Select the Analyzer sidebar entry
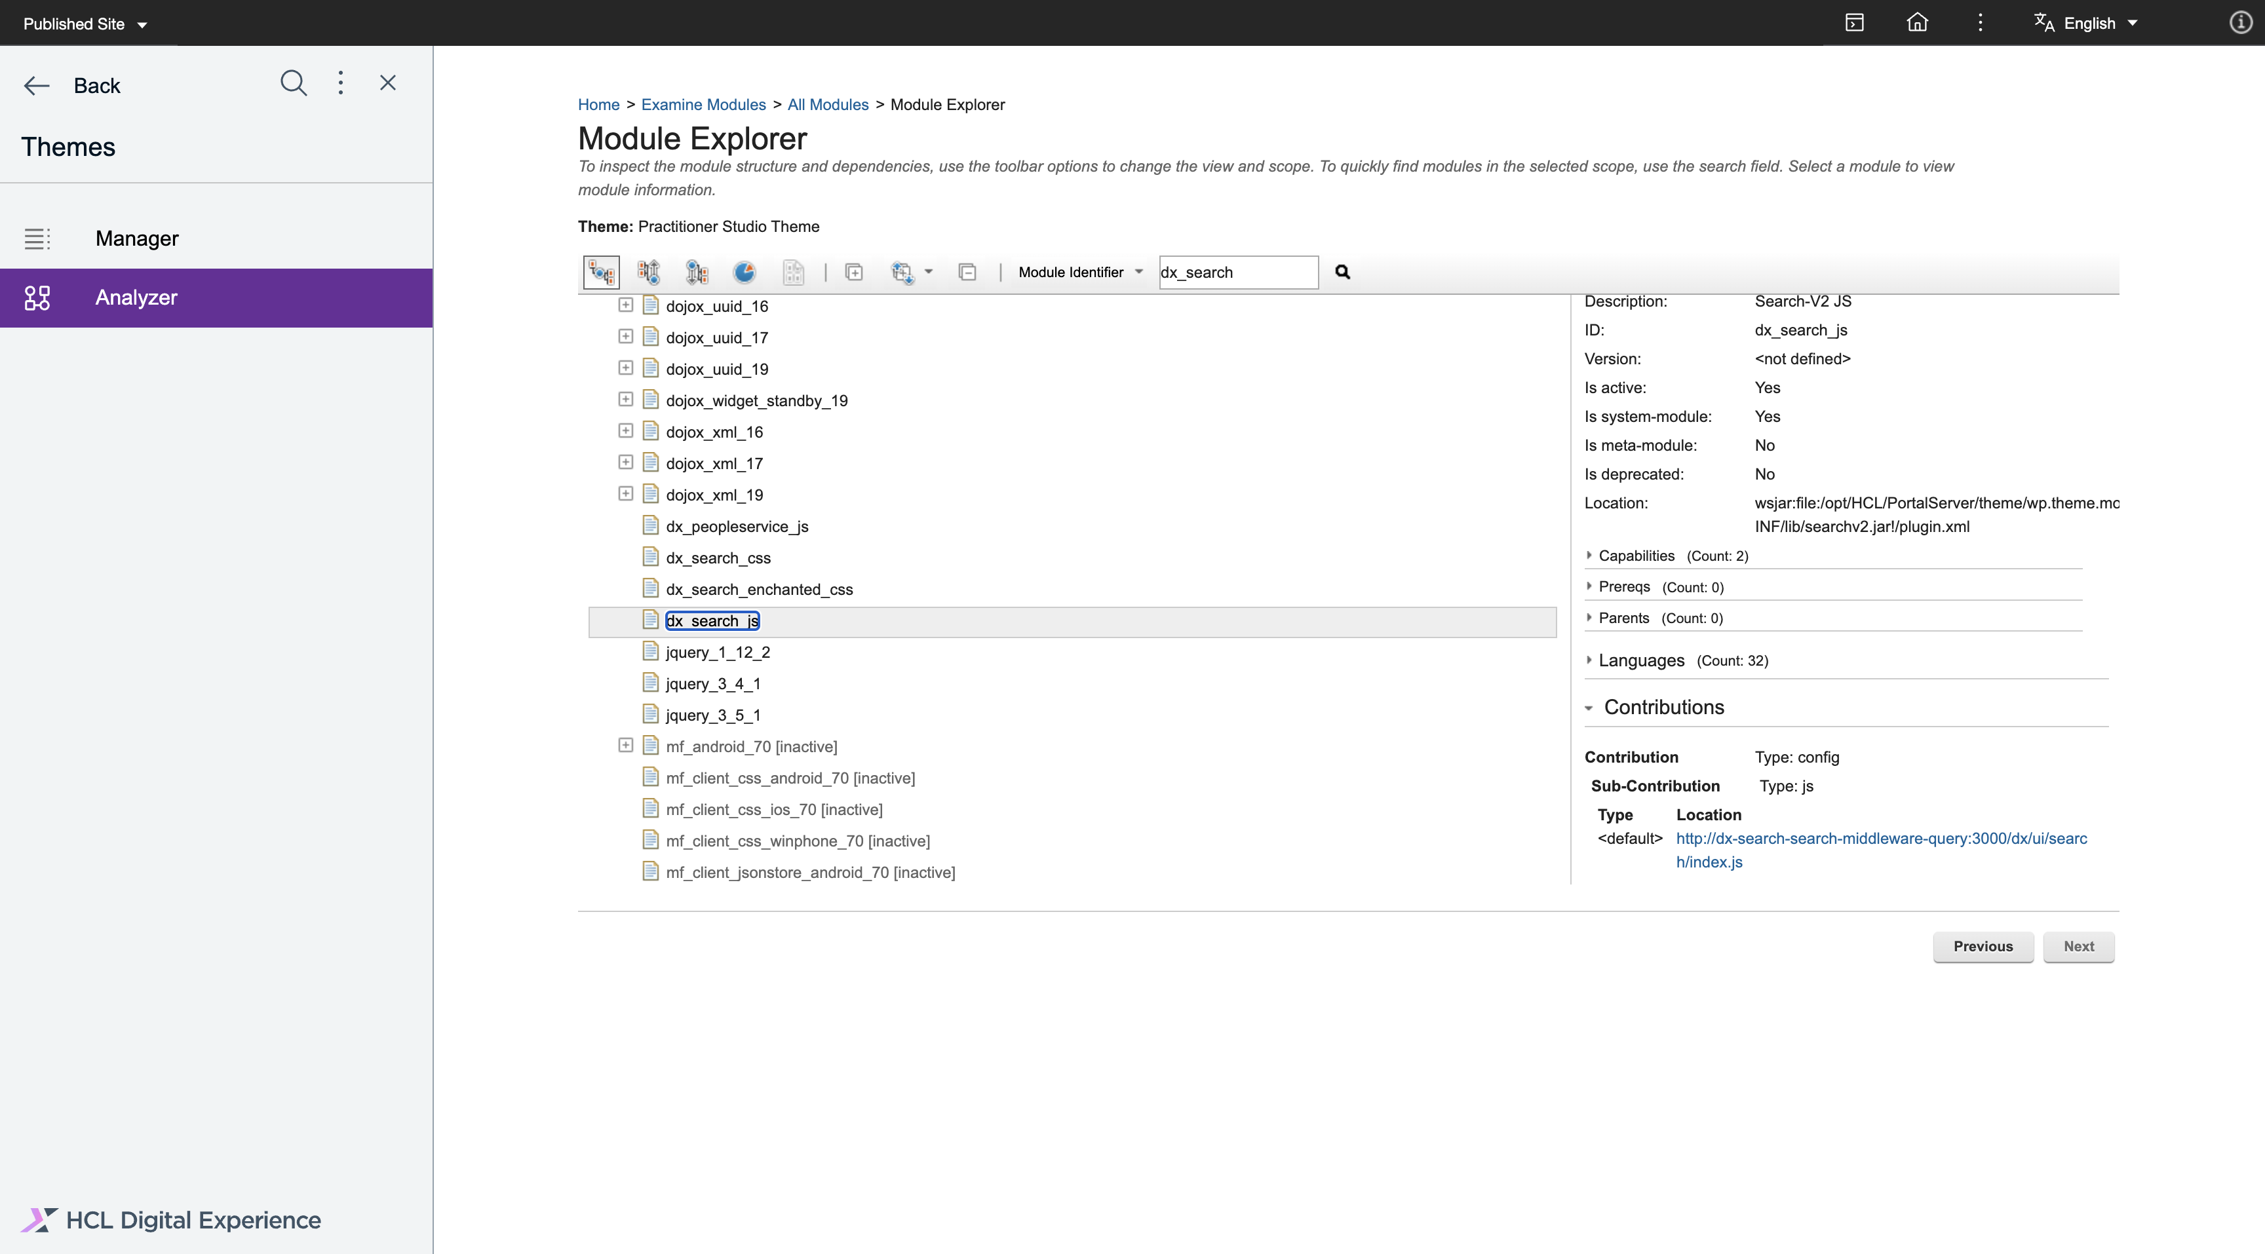Viewport: 2265px width, 1254px height. tap(136, 297)
